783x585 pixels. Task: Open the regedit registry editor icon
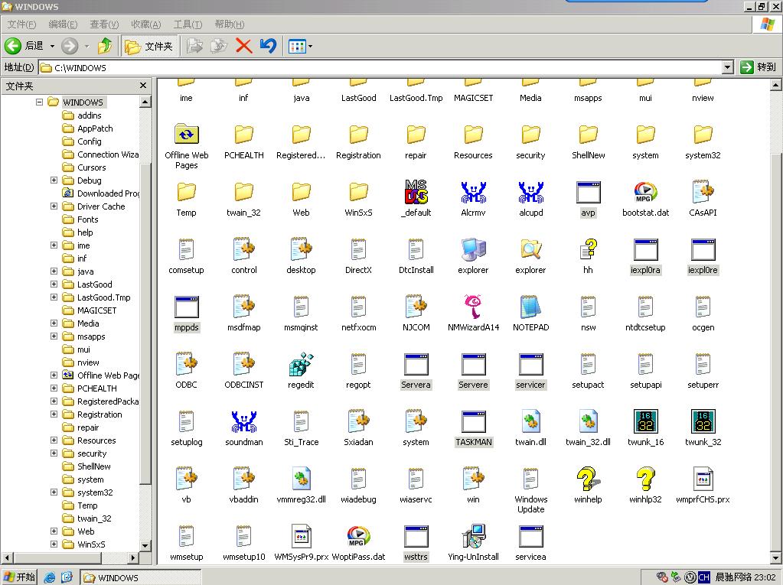pos(301,366)
